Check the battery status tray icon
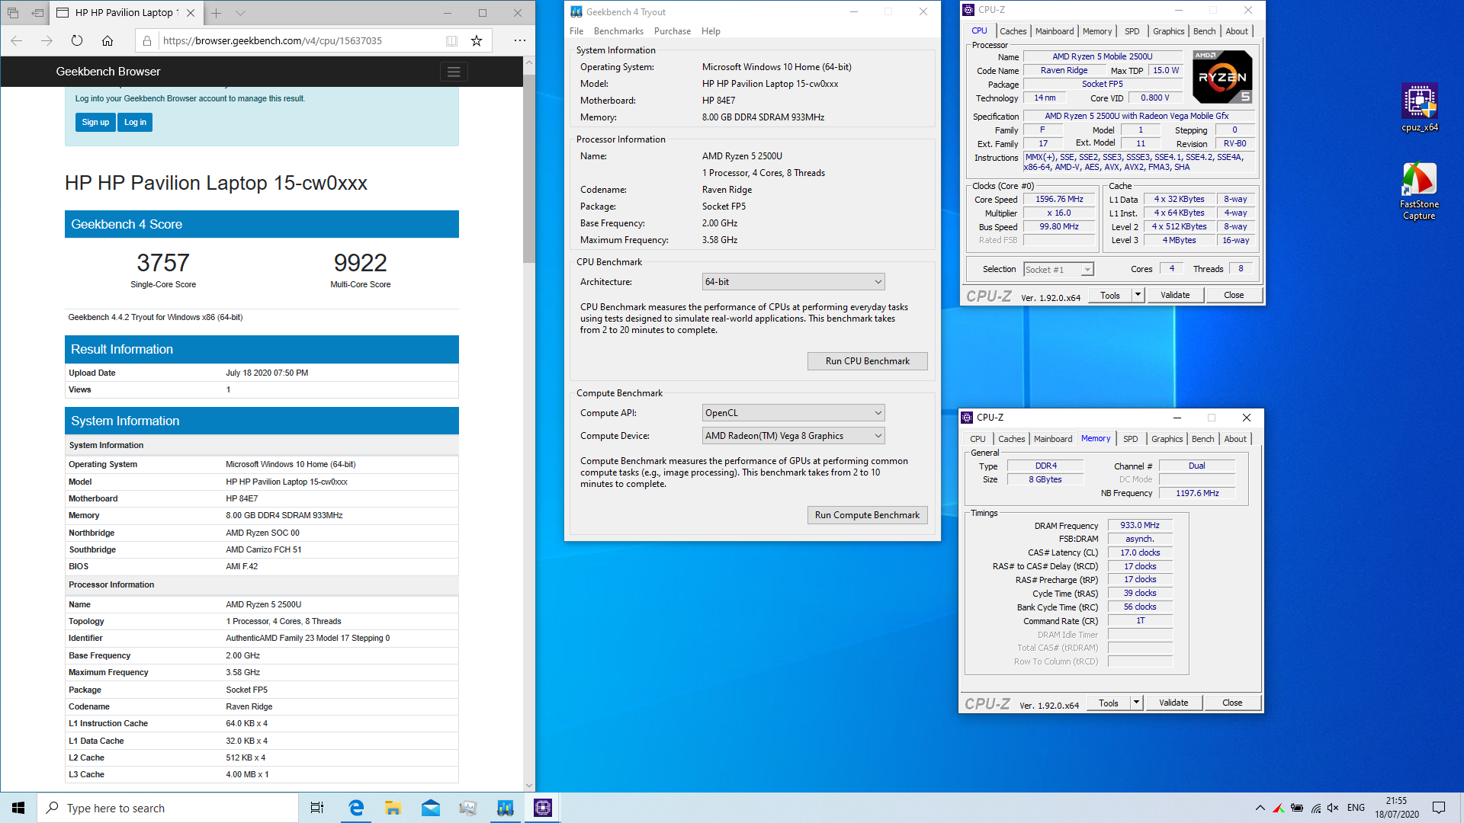The height and width of the screenshot is (823, 1464). (1296, 808)
